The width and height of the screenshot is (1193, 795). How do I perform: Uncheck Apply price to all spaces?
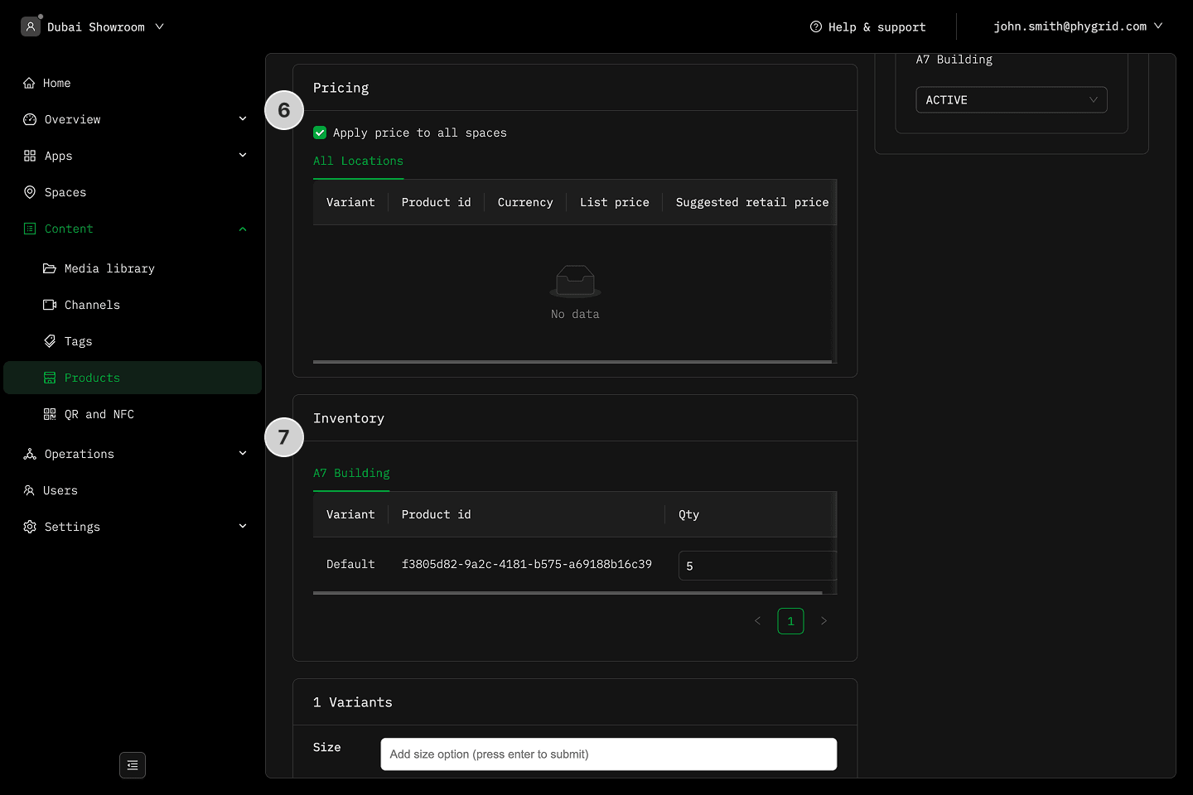pyautogui.click(x=320, y=132)
